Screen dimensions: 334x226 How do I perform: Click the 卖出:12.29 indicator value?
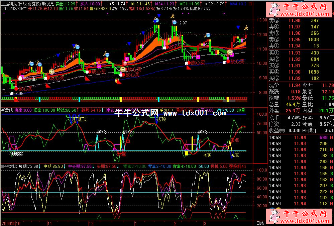[66, 4]
